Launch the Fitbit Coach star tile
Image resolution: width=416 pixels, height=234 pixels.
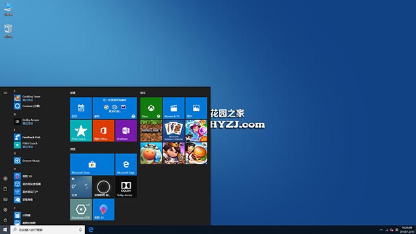tap(81, 131)
